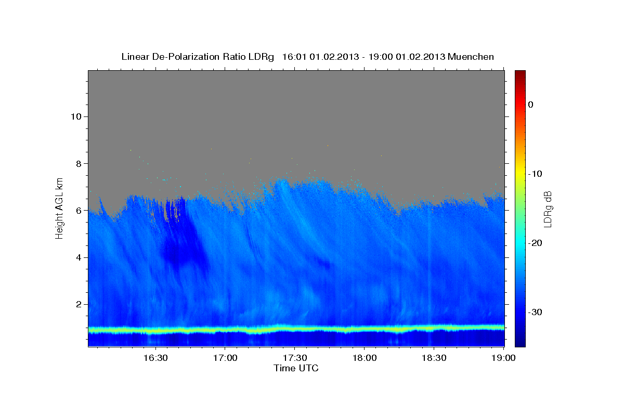Click the end date '19:00 01.02.2013' in the title
624x416 pixels.
(407, 57)
